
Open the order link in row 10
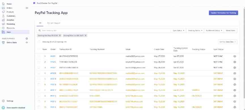(x=53, y=107)
